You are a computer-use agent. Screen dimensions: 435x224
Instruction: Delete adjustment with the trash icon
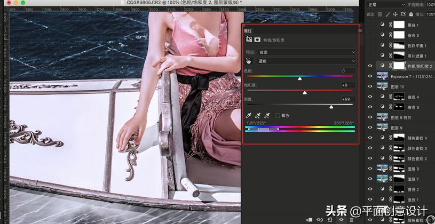[x=351, y=220]
